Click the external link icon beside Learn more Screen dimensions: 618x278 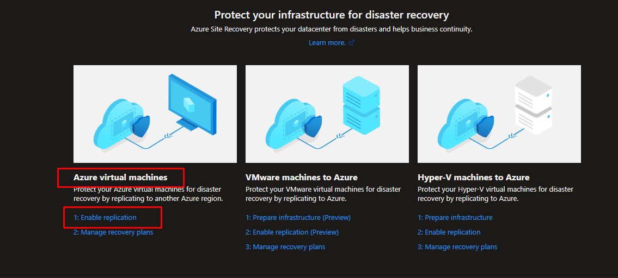point(352,42)
